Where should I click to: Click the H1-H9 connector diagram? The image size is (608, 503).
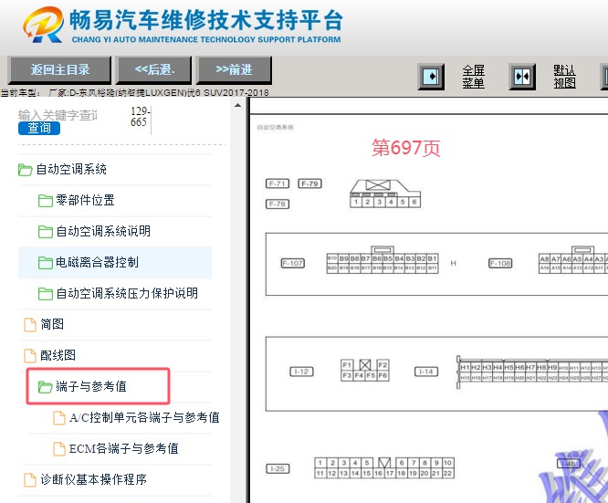click(x=532, y=372)
